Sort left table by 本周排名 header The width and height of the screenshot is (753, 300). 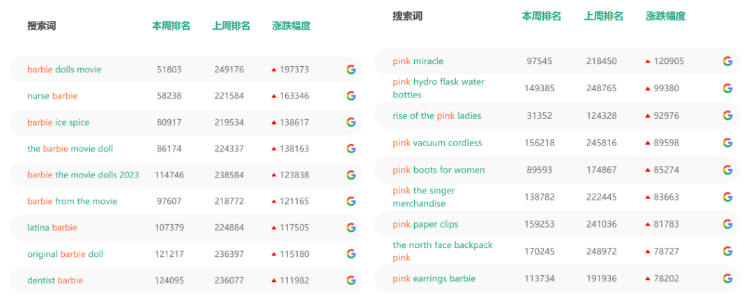(171, 26)
